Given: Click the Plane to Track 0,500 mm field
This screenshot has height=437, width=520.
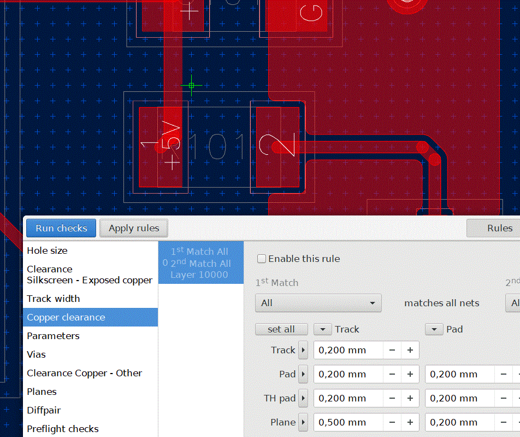Looking at the screenshot, I should (x=348, y=422).
